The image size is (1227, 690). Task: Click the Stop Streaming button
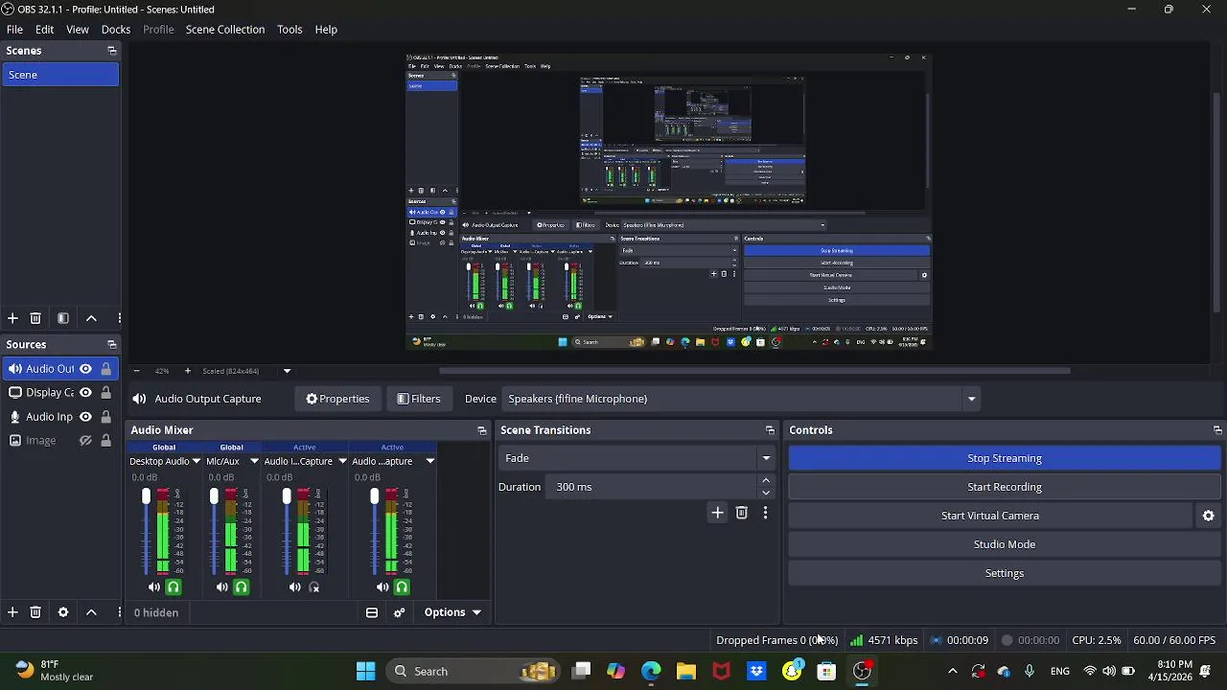(x=1005, y=458)
